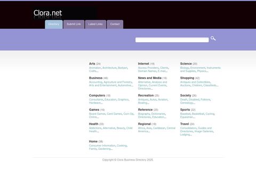Open the Coin-Op subcategory
Viewport: 256px width, 192px height.
129,114
